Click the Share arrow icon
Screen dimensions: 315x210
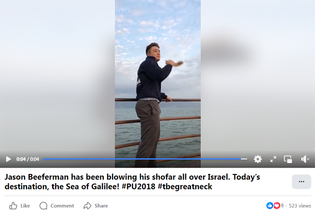coord(87,205)
